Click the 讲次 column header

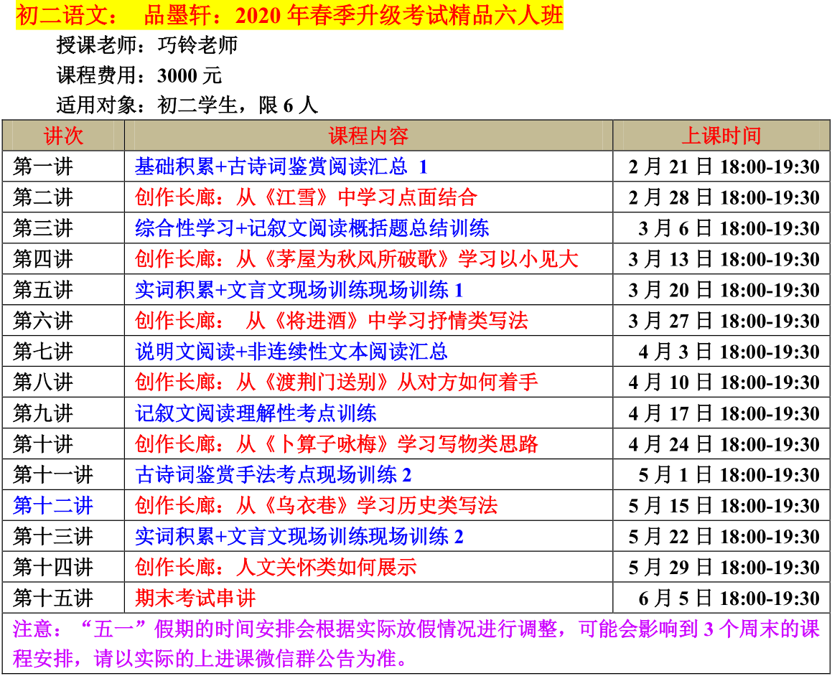click(63, 136)
